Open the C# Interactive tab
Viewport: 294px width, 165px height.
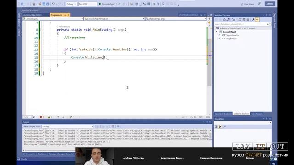coord(29,154)
